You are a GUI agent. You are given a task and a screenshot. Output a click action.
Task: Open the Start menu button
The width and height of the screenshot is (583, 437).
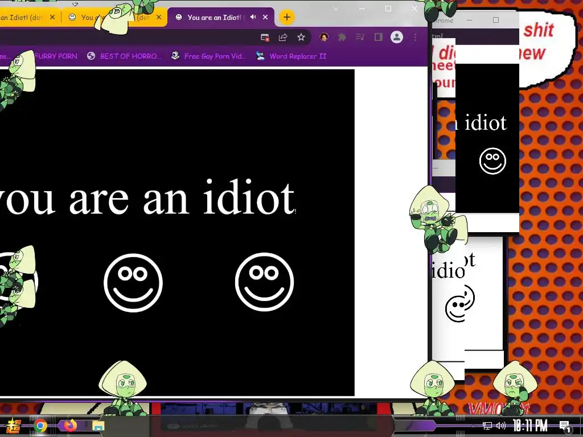click(x=14, y=426)
